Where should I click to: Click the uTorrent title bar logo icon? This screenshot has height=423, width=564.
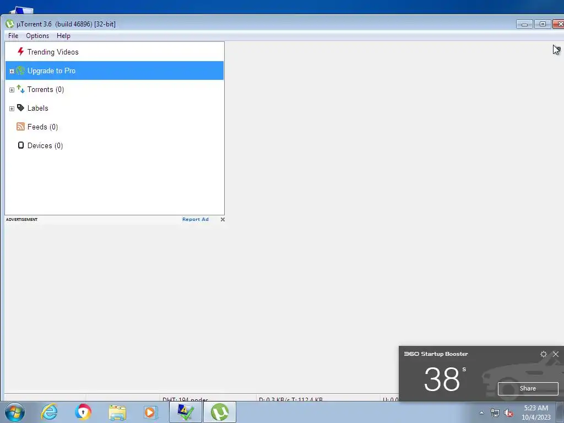[10, 24]
